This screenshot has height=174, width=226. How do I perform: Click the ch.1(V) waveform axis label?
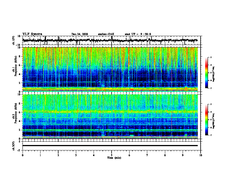click(14, 40)
